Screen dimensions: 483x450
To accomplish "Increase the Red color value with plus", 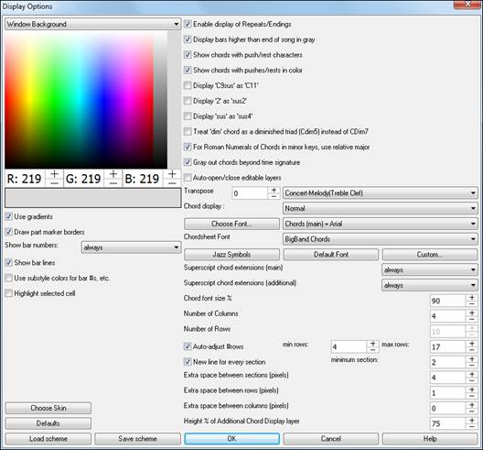I will [x=54, y=174].
